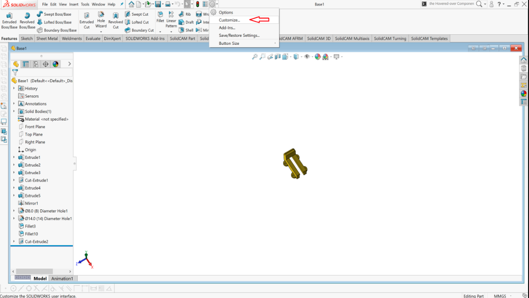Pin the menu bar with pushpin

[122, 4]
